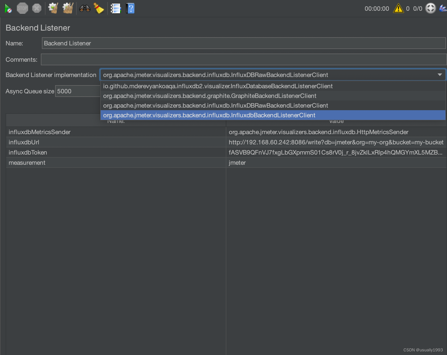Click the 0/0 active threads counter
This screenshot has width=447, height=355.
coord(418,9)
